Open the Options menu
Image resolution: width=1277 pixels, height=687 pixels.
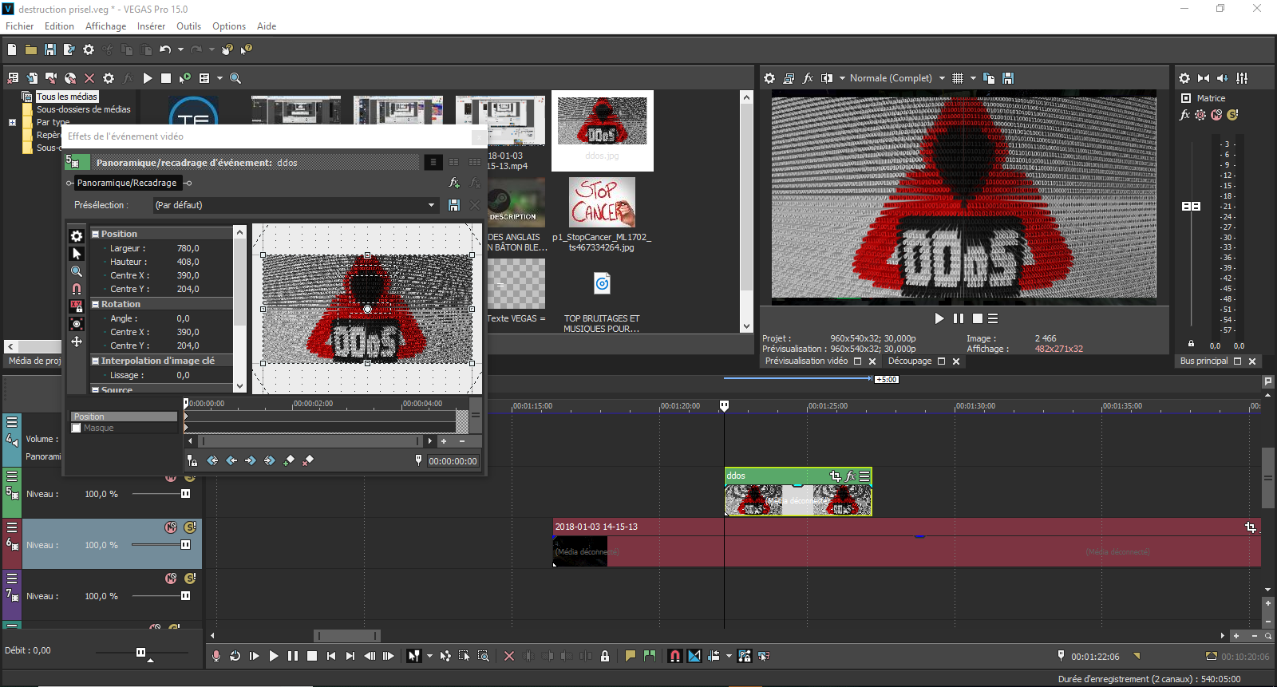229,26
